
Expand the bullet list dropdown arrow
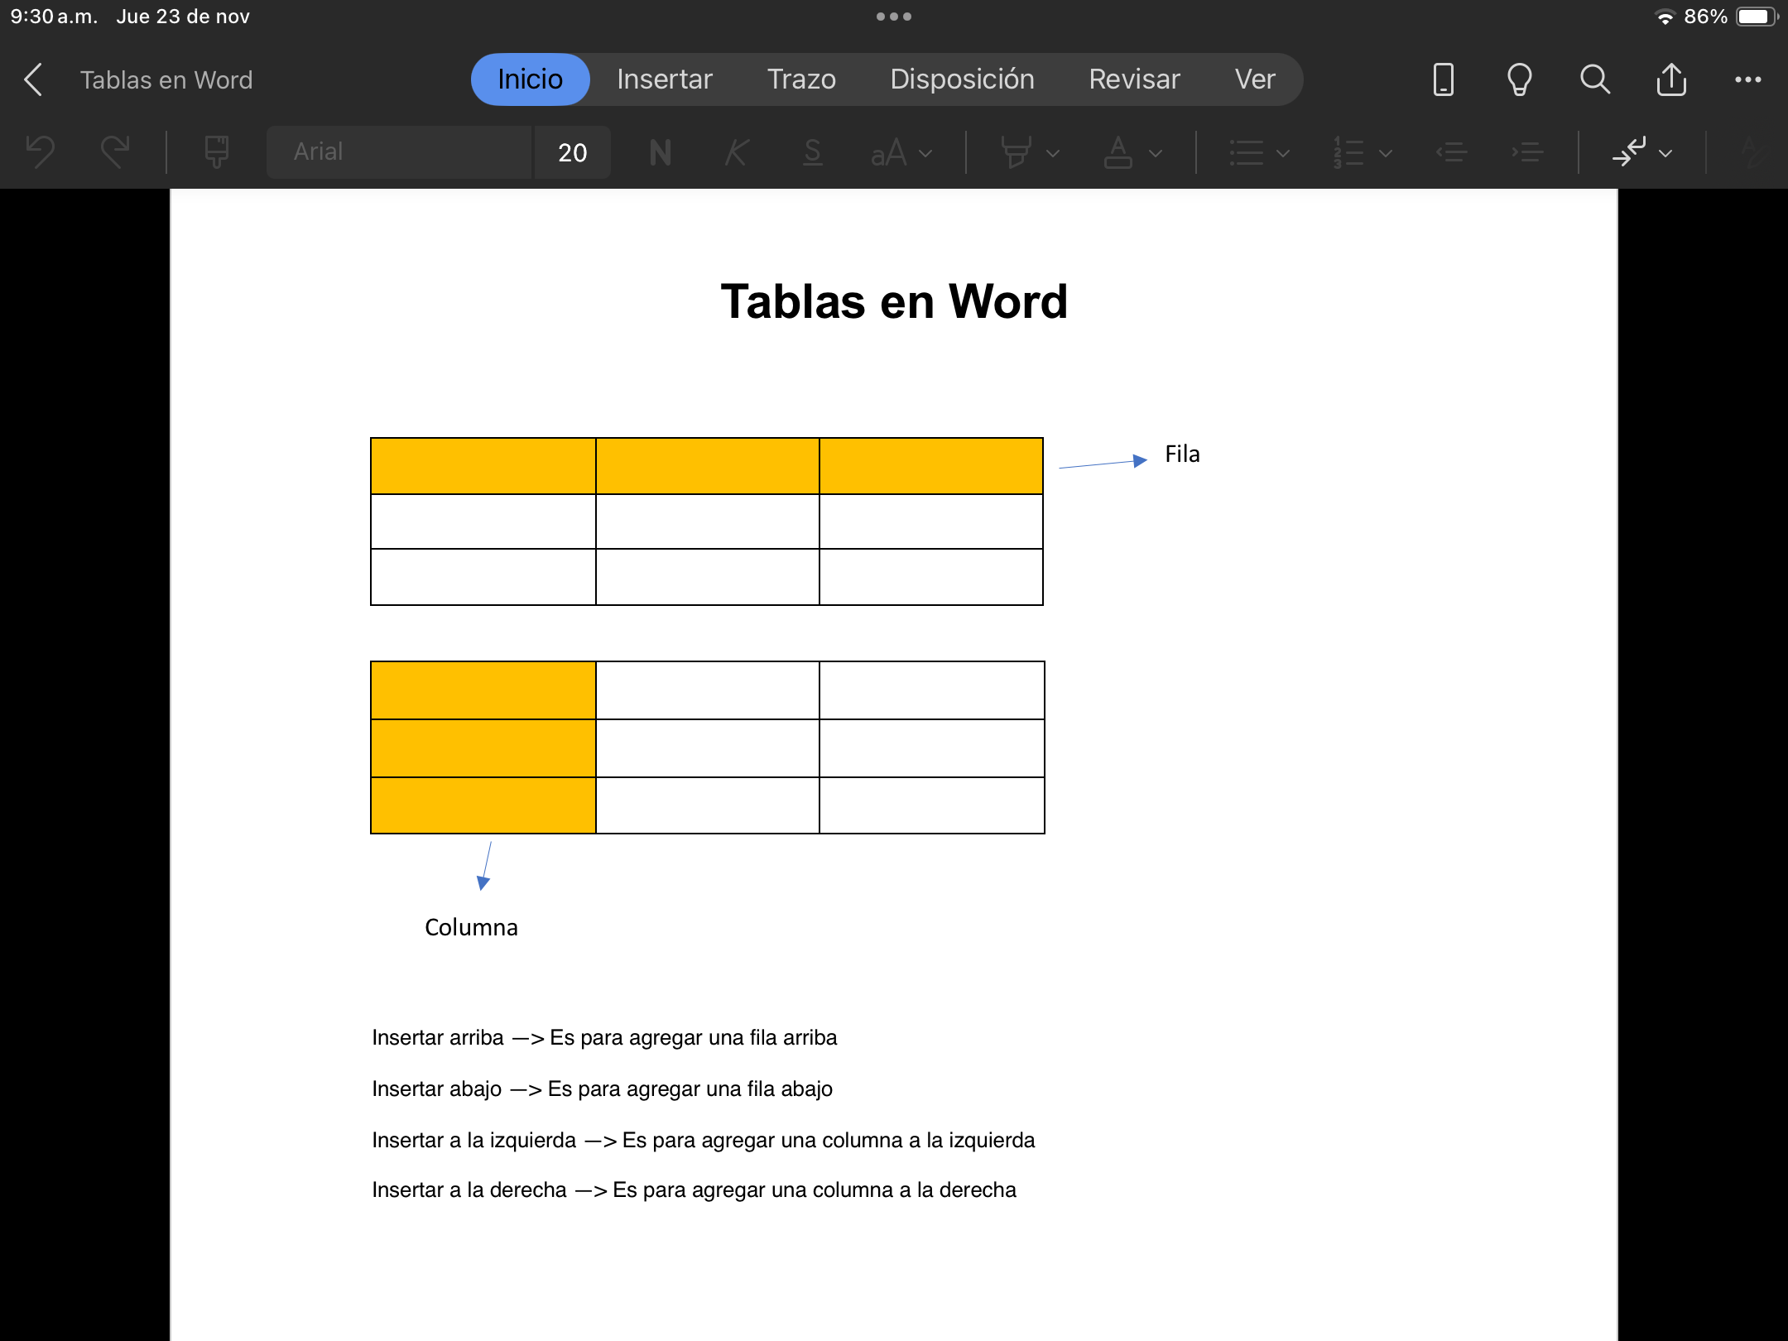click(x=1283, y=153)
